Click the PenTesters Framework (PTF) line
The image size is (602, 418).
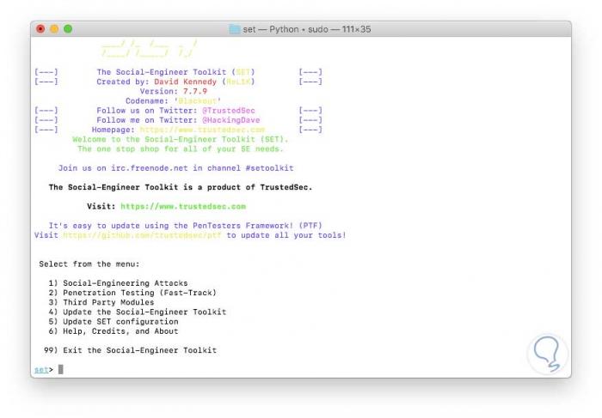[186, 226]
